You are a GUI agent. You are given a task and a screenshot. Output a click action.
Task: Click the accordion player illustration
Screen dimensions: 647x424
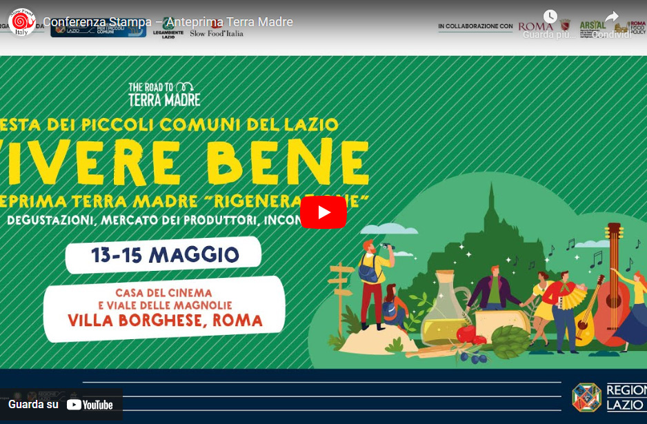click(563, 312)
